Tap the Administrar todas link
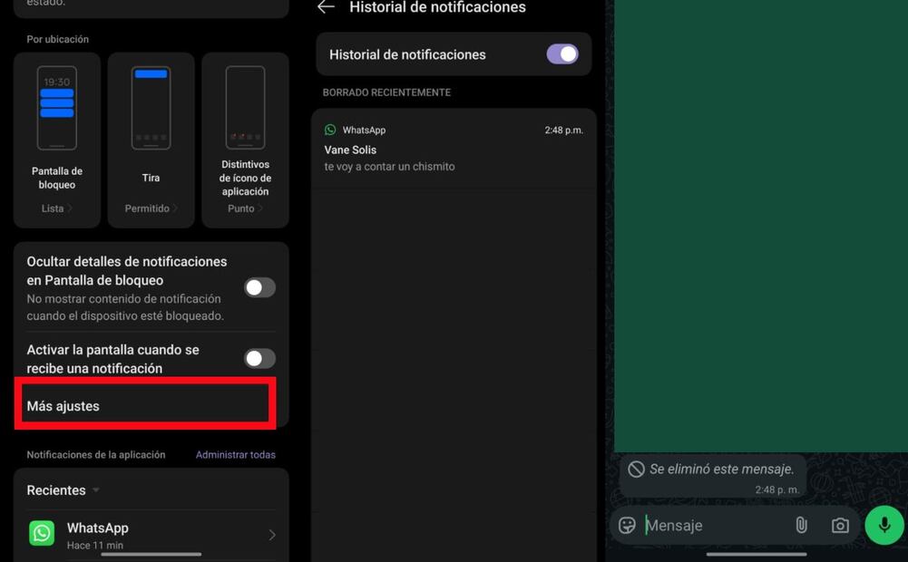The image size is (908, 562). (235, 455)
